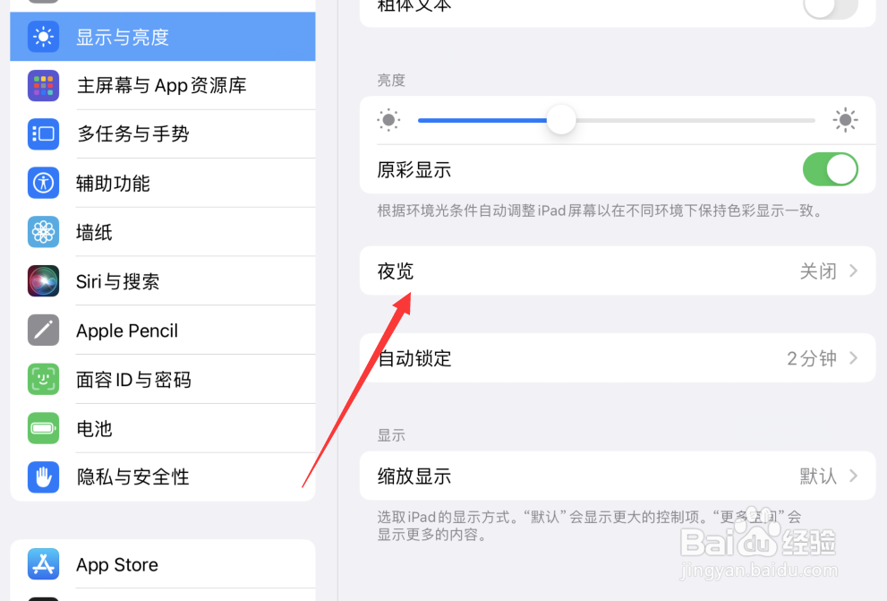
Task: Expand 夜览 chevron showing 关闭
Action: point(854,271)
